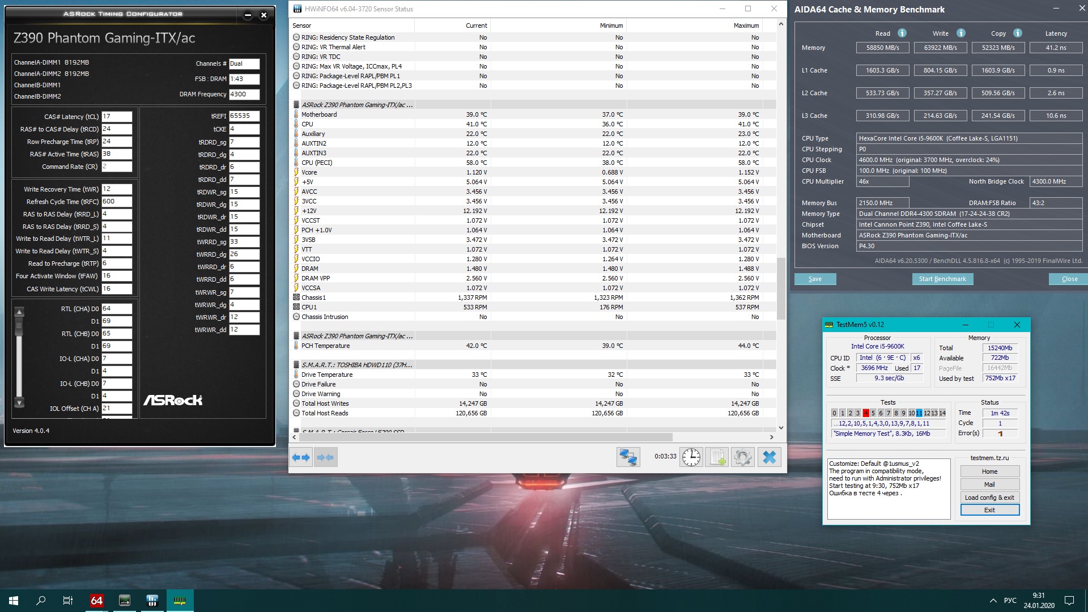Image resolution: width=1088 pixels, height=612 pixels.
Task: Click HWiNFO collapse columns arrows icon
Action: [x=325, y=457]
